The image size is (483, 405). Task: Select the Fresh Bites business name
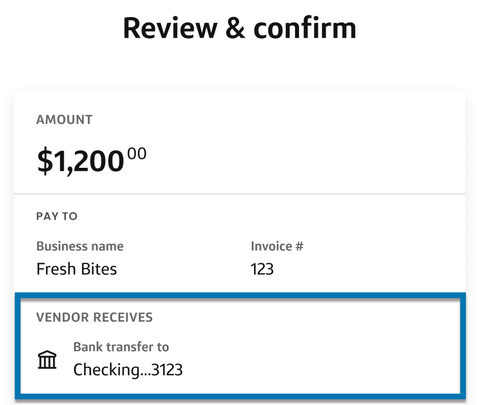[x=76, y=268]
